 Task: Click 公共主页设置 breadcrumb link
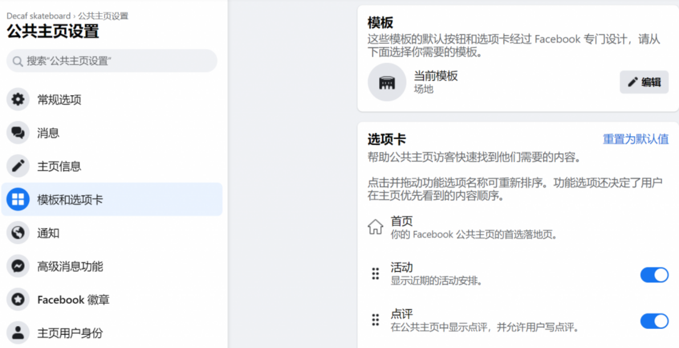click(x=103, y=16)
